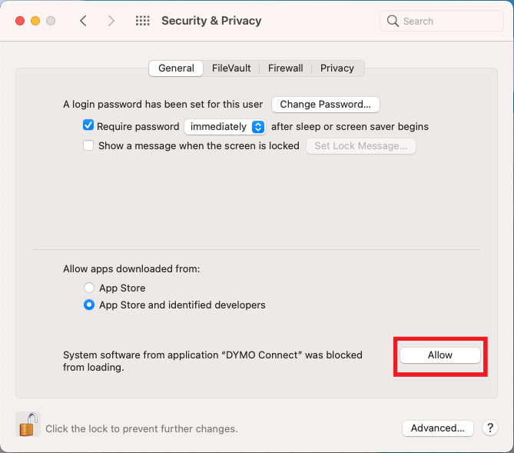The height and width of the screenshot is (453, 514).
Task: Click Allow for DYMO Connect software
Action: [x=440, y=355]
